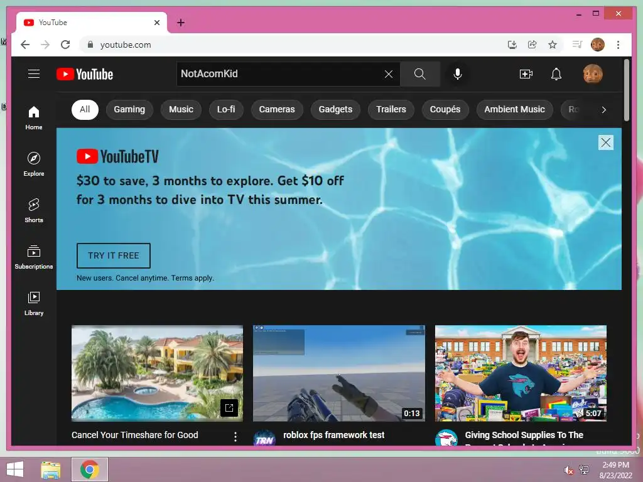The height and width of the screenshot is (482, 643).
Task: Select the All filter chip
Action: [x=85, y=109]
